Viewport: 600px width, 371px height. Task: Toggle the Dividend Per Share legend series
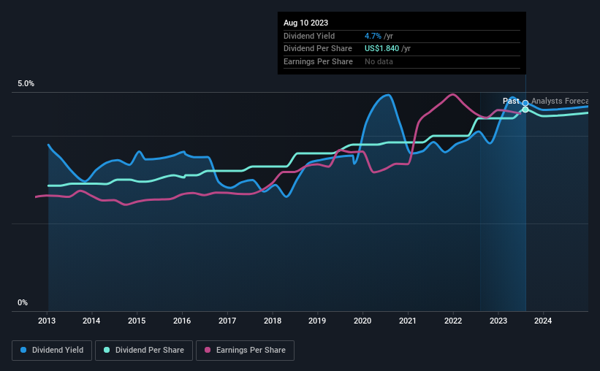144,351
